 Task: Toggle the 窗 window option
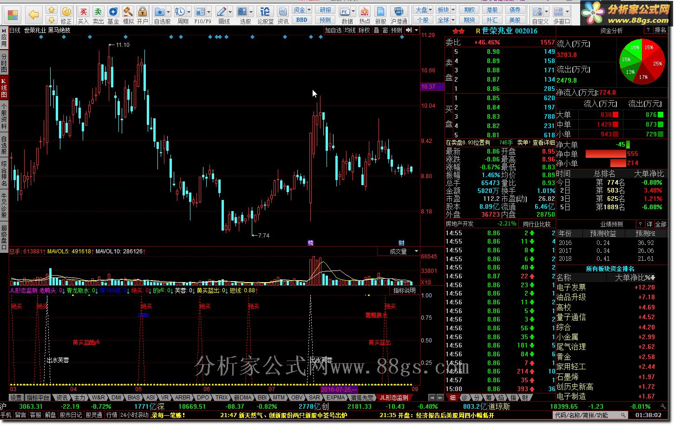[x=386, y=30]
